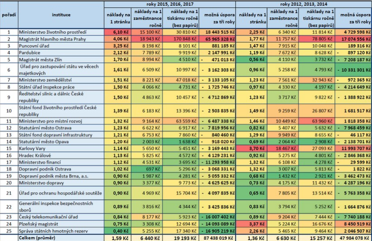Select 'Ministerstvo zemědělství' cell

coord(61,80)
